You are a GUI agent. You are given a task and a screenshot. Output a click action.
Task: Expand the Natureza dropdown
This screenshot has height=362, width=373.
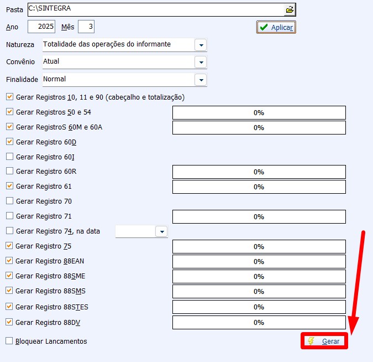[201, 45]
